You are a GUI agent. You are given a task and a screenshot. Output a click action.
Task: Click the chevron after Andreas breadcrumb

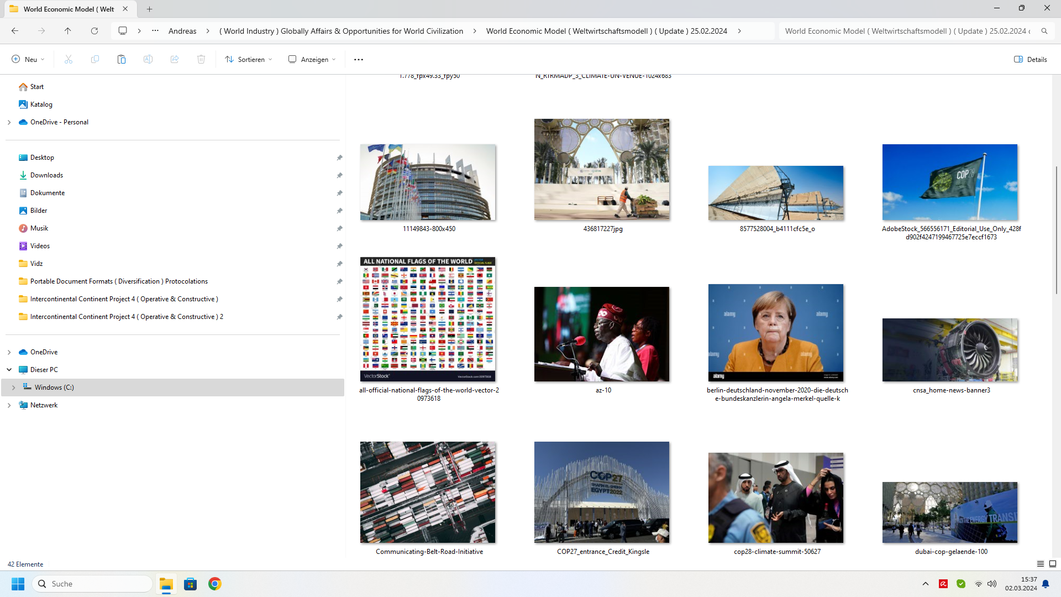[x=208, y=31]
